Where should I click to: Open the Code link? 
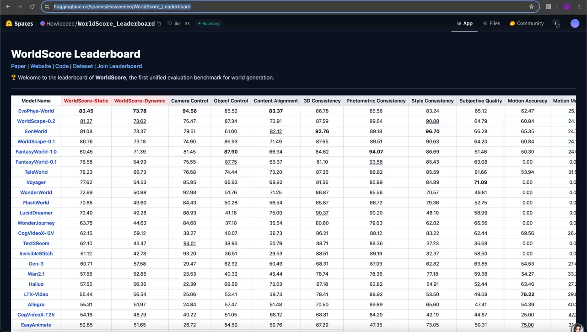62,66
